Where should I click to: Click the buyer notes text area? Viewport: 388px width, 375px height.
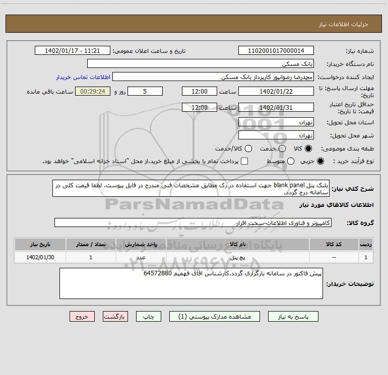click(x=191, y=283)
